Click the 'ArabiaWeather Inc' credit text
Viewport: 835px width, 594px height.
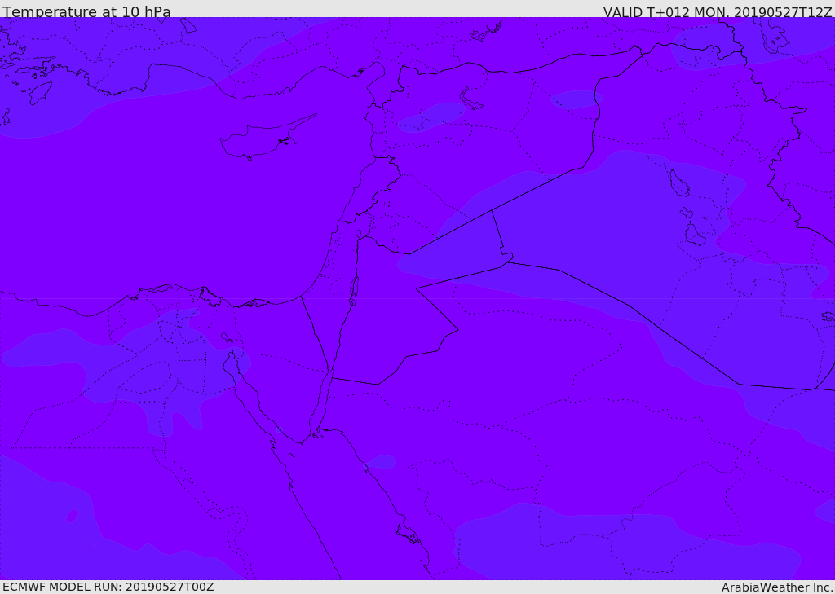point(776,587)
